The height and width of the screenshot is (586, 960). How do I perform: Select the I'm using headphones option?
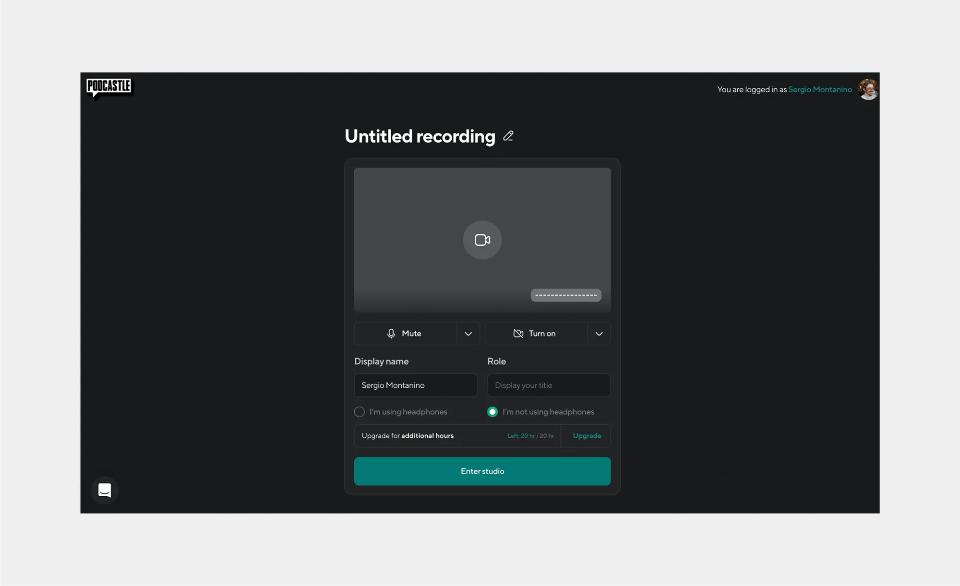359,412
